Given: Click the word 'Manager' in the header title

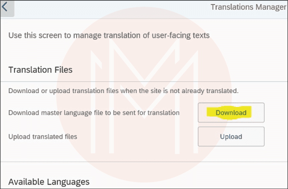Looking at the screenshot, I should pyautogui.click(x=271, y=7).
